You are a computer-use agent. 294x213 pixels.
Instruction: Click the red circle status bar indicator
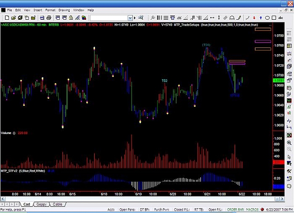point(262,209)
